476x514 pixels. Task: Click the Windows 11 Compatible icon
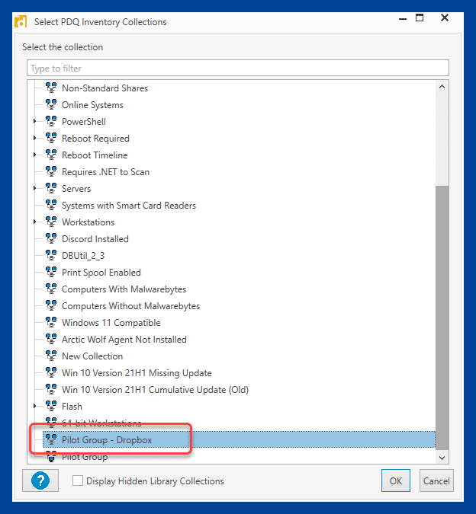(51, 322)
